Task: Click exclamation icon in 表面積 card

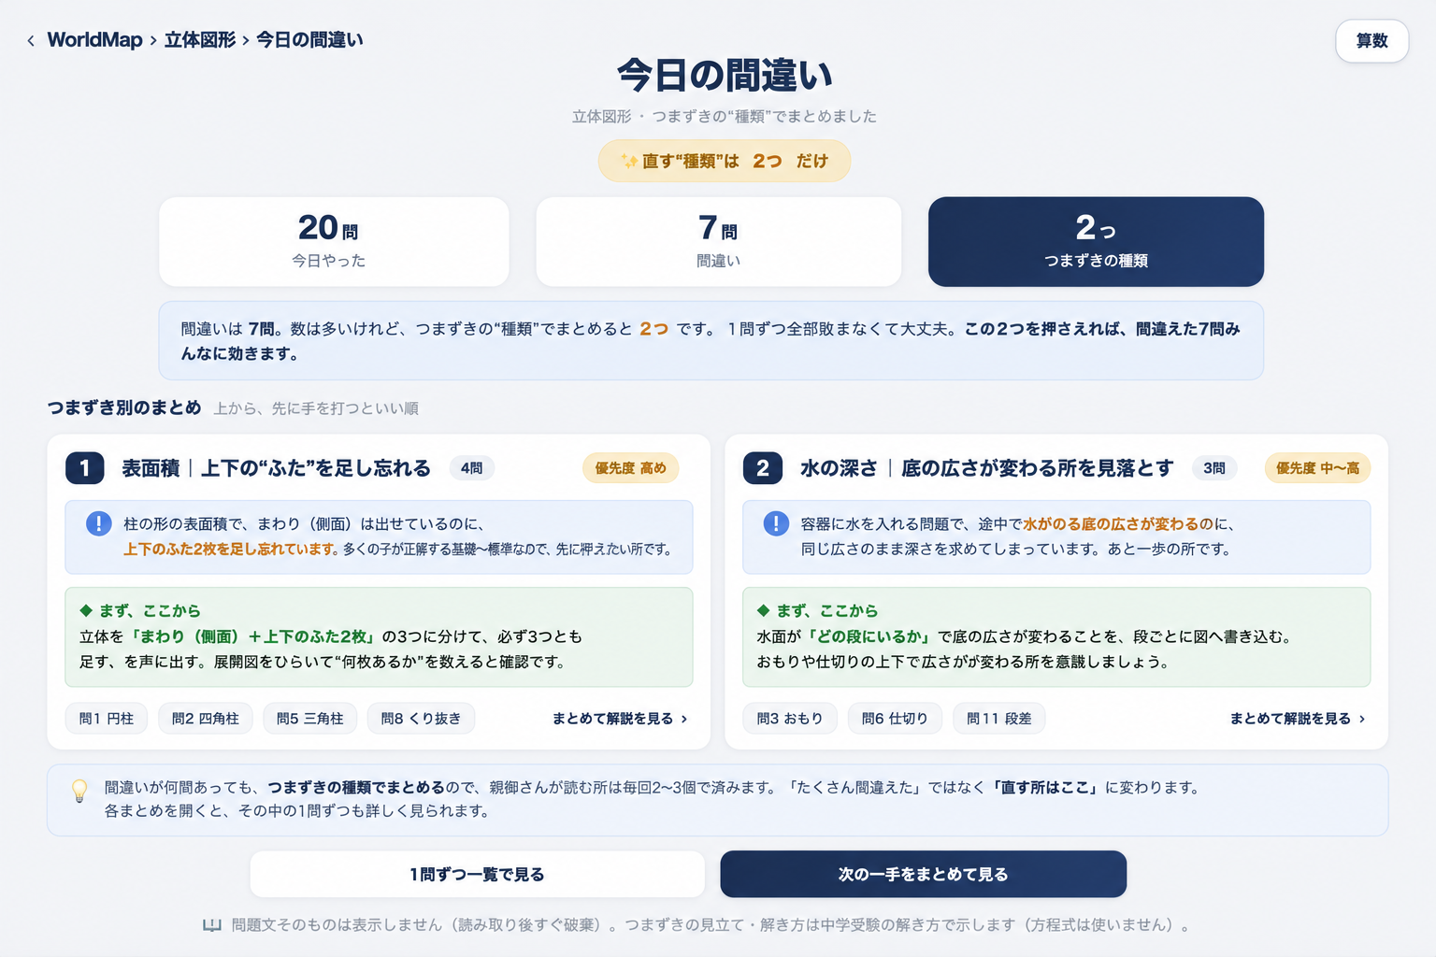Action: point(98,523)
